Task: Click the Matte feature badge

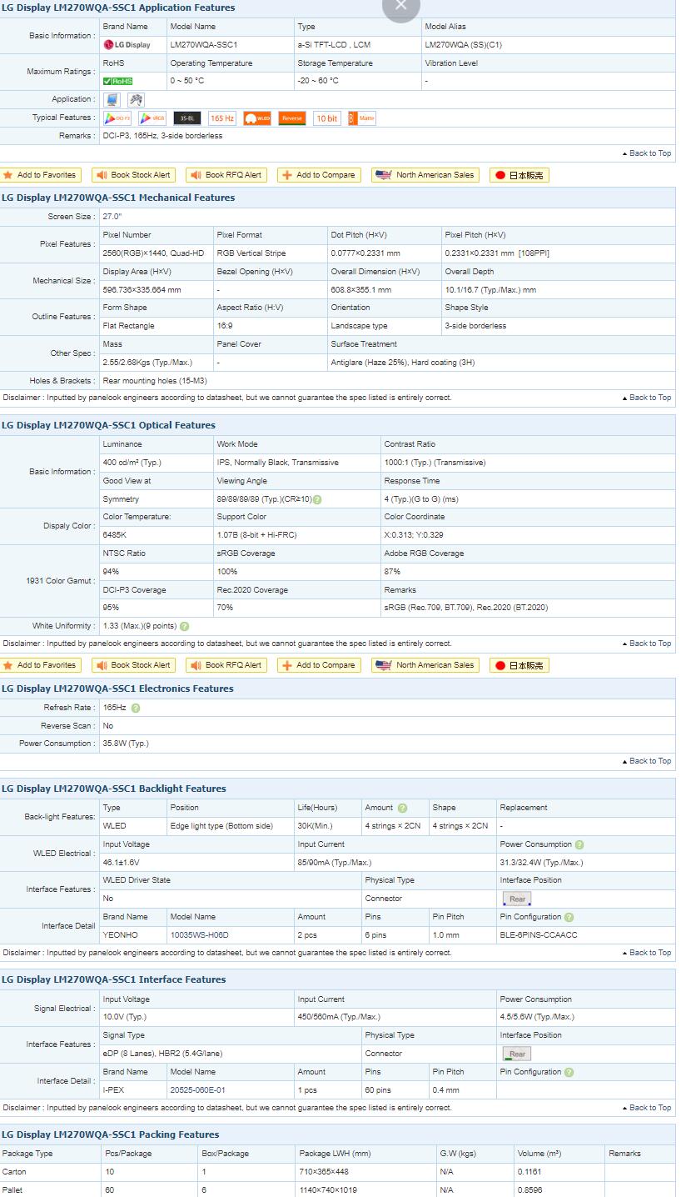Action: point(362,118)
